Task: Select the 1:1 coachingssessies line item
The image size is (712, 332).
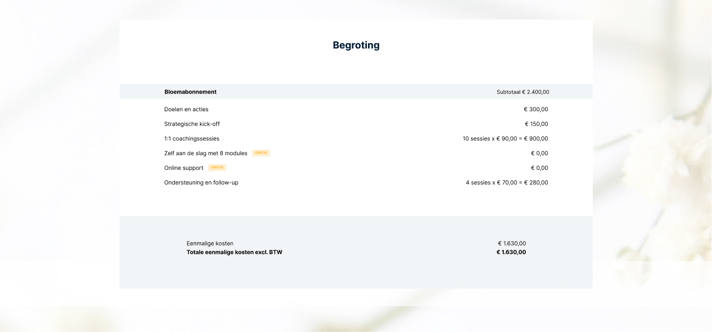Action: (192, 139)
